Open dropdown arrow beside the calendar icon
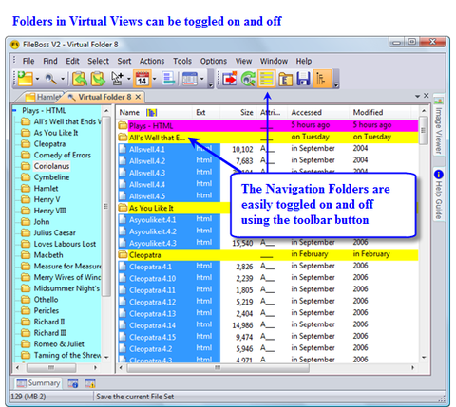The width and height of the screenshot is (456, 407). click(154, 79)
